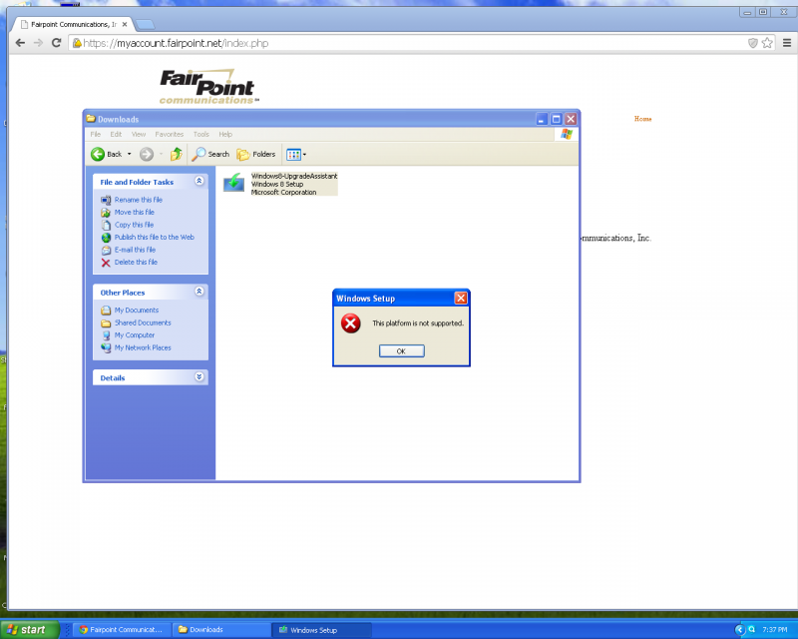The image size is (798, 639).
Task: Switch to Windows Setup taskbar button
Action: [x=321, y=630]
